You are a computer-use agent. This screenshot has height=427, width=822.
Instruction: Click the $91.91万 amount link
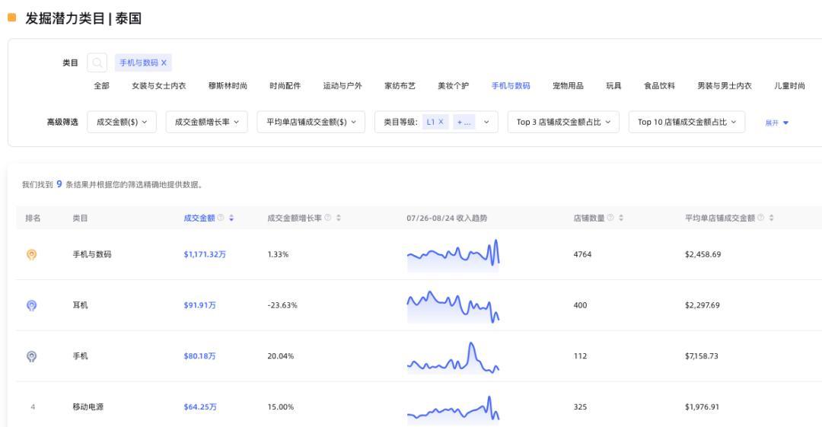(x=199, y=305)
